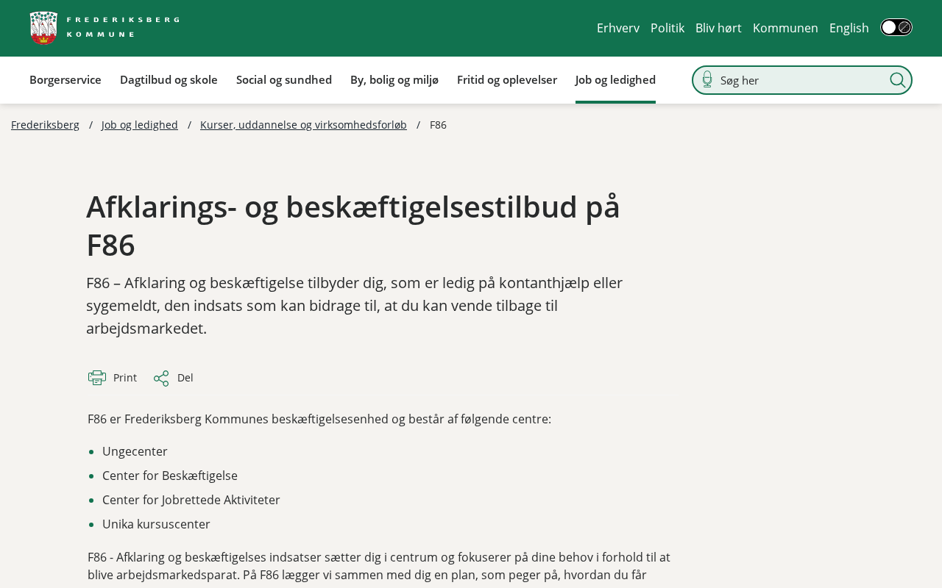Click the Unika kursuscenter list item
942x588 pixels.
(156, 524)
